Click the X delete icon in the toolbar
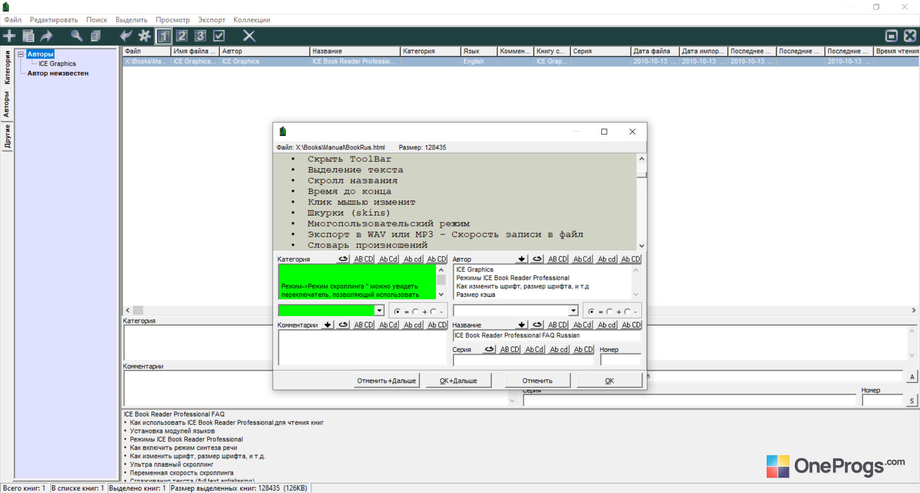 pos(249,36)
